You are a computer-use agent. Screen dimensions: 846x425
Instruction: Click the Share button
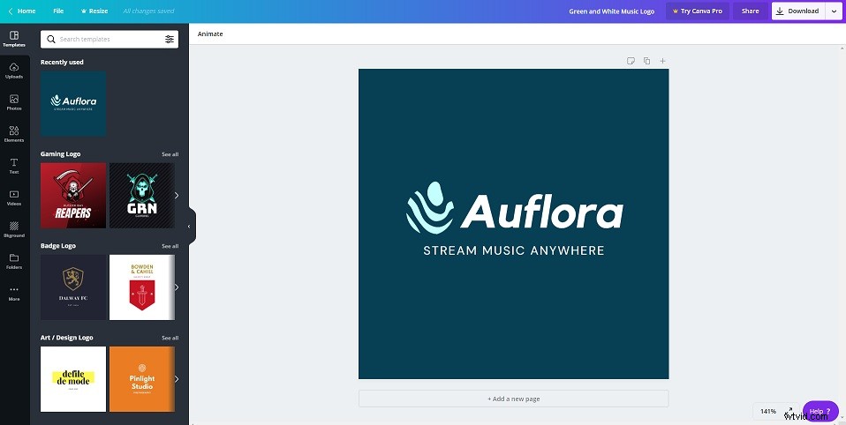click(750, 11)
